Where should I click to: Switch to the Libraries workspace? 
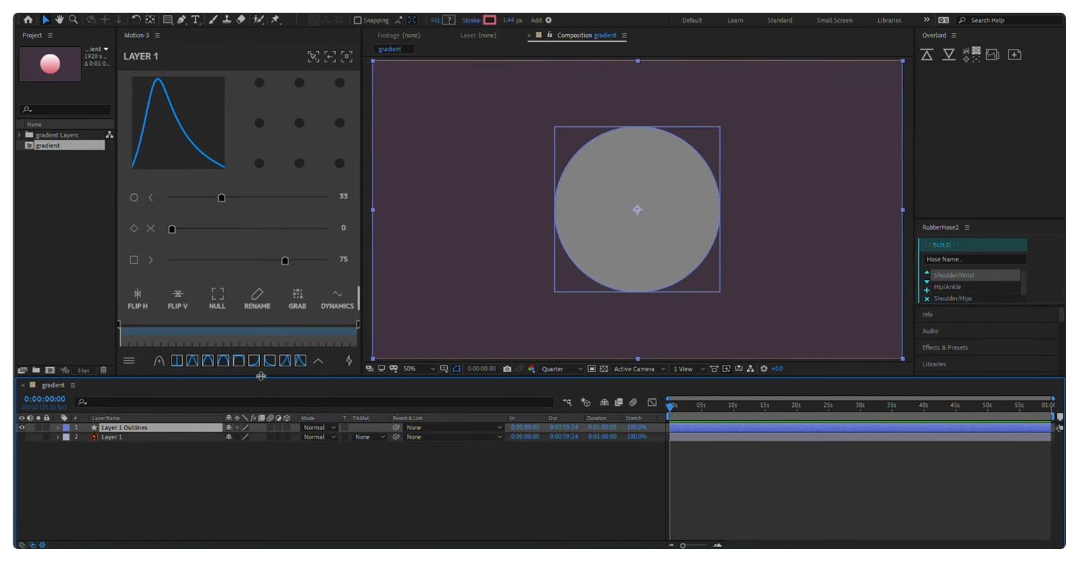click(889, 21)
